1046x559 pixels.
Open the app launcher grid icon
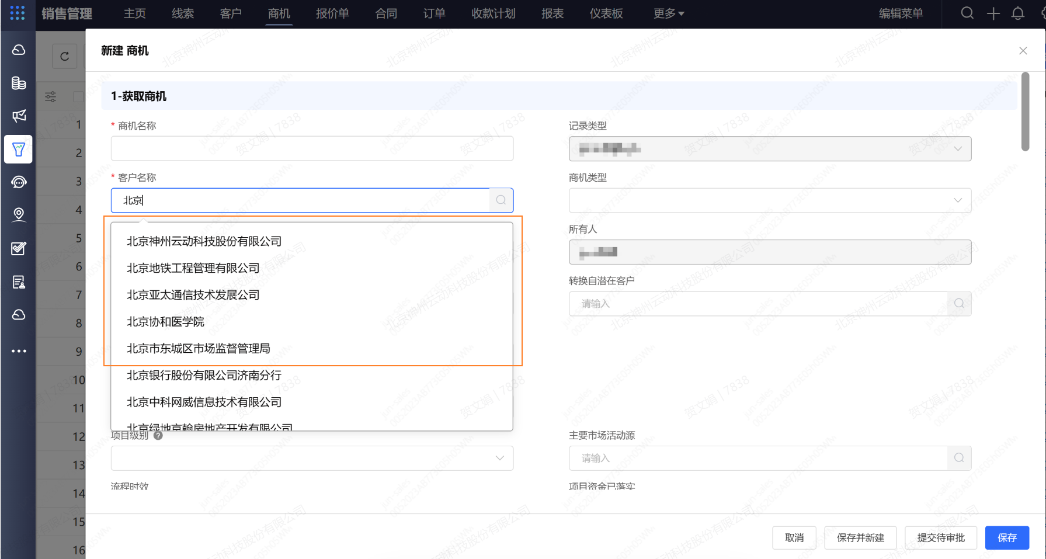coord(18,13)
